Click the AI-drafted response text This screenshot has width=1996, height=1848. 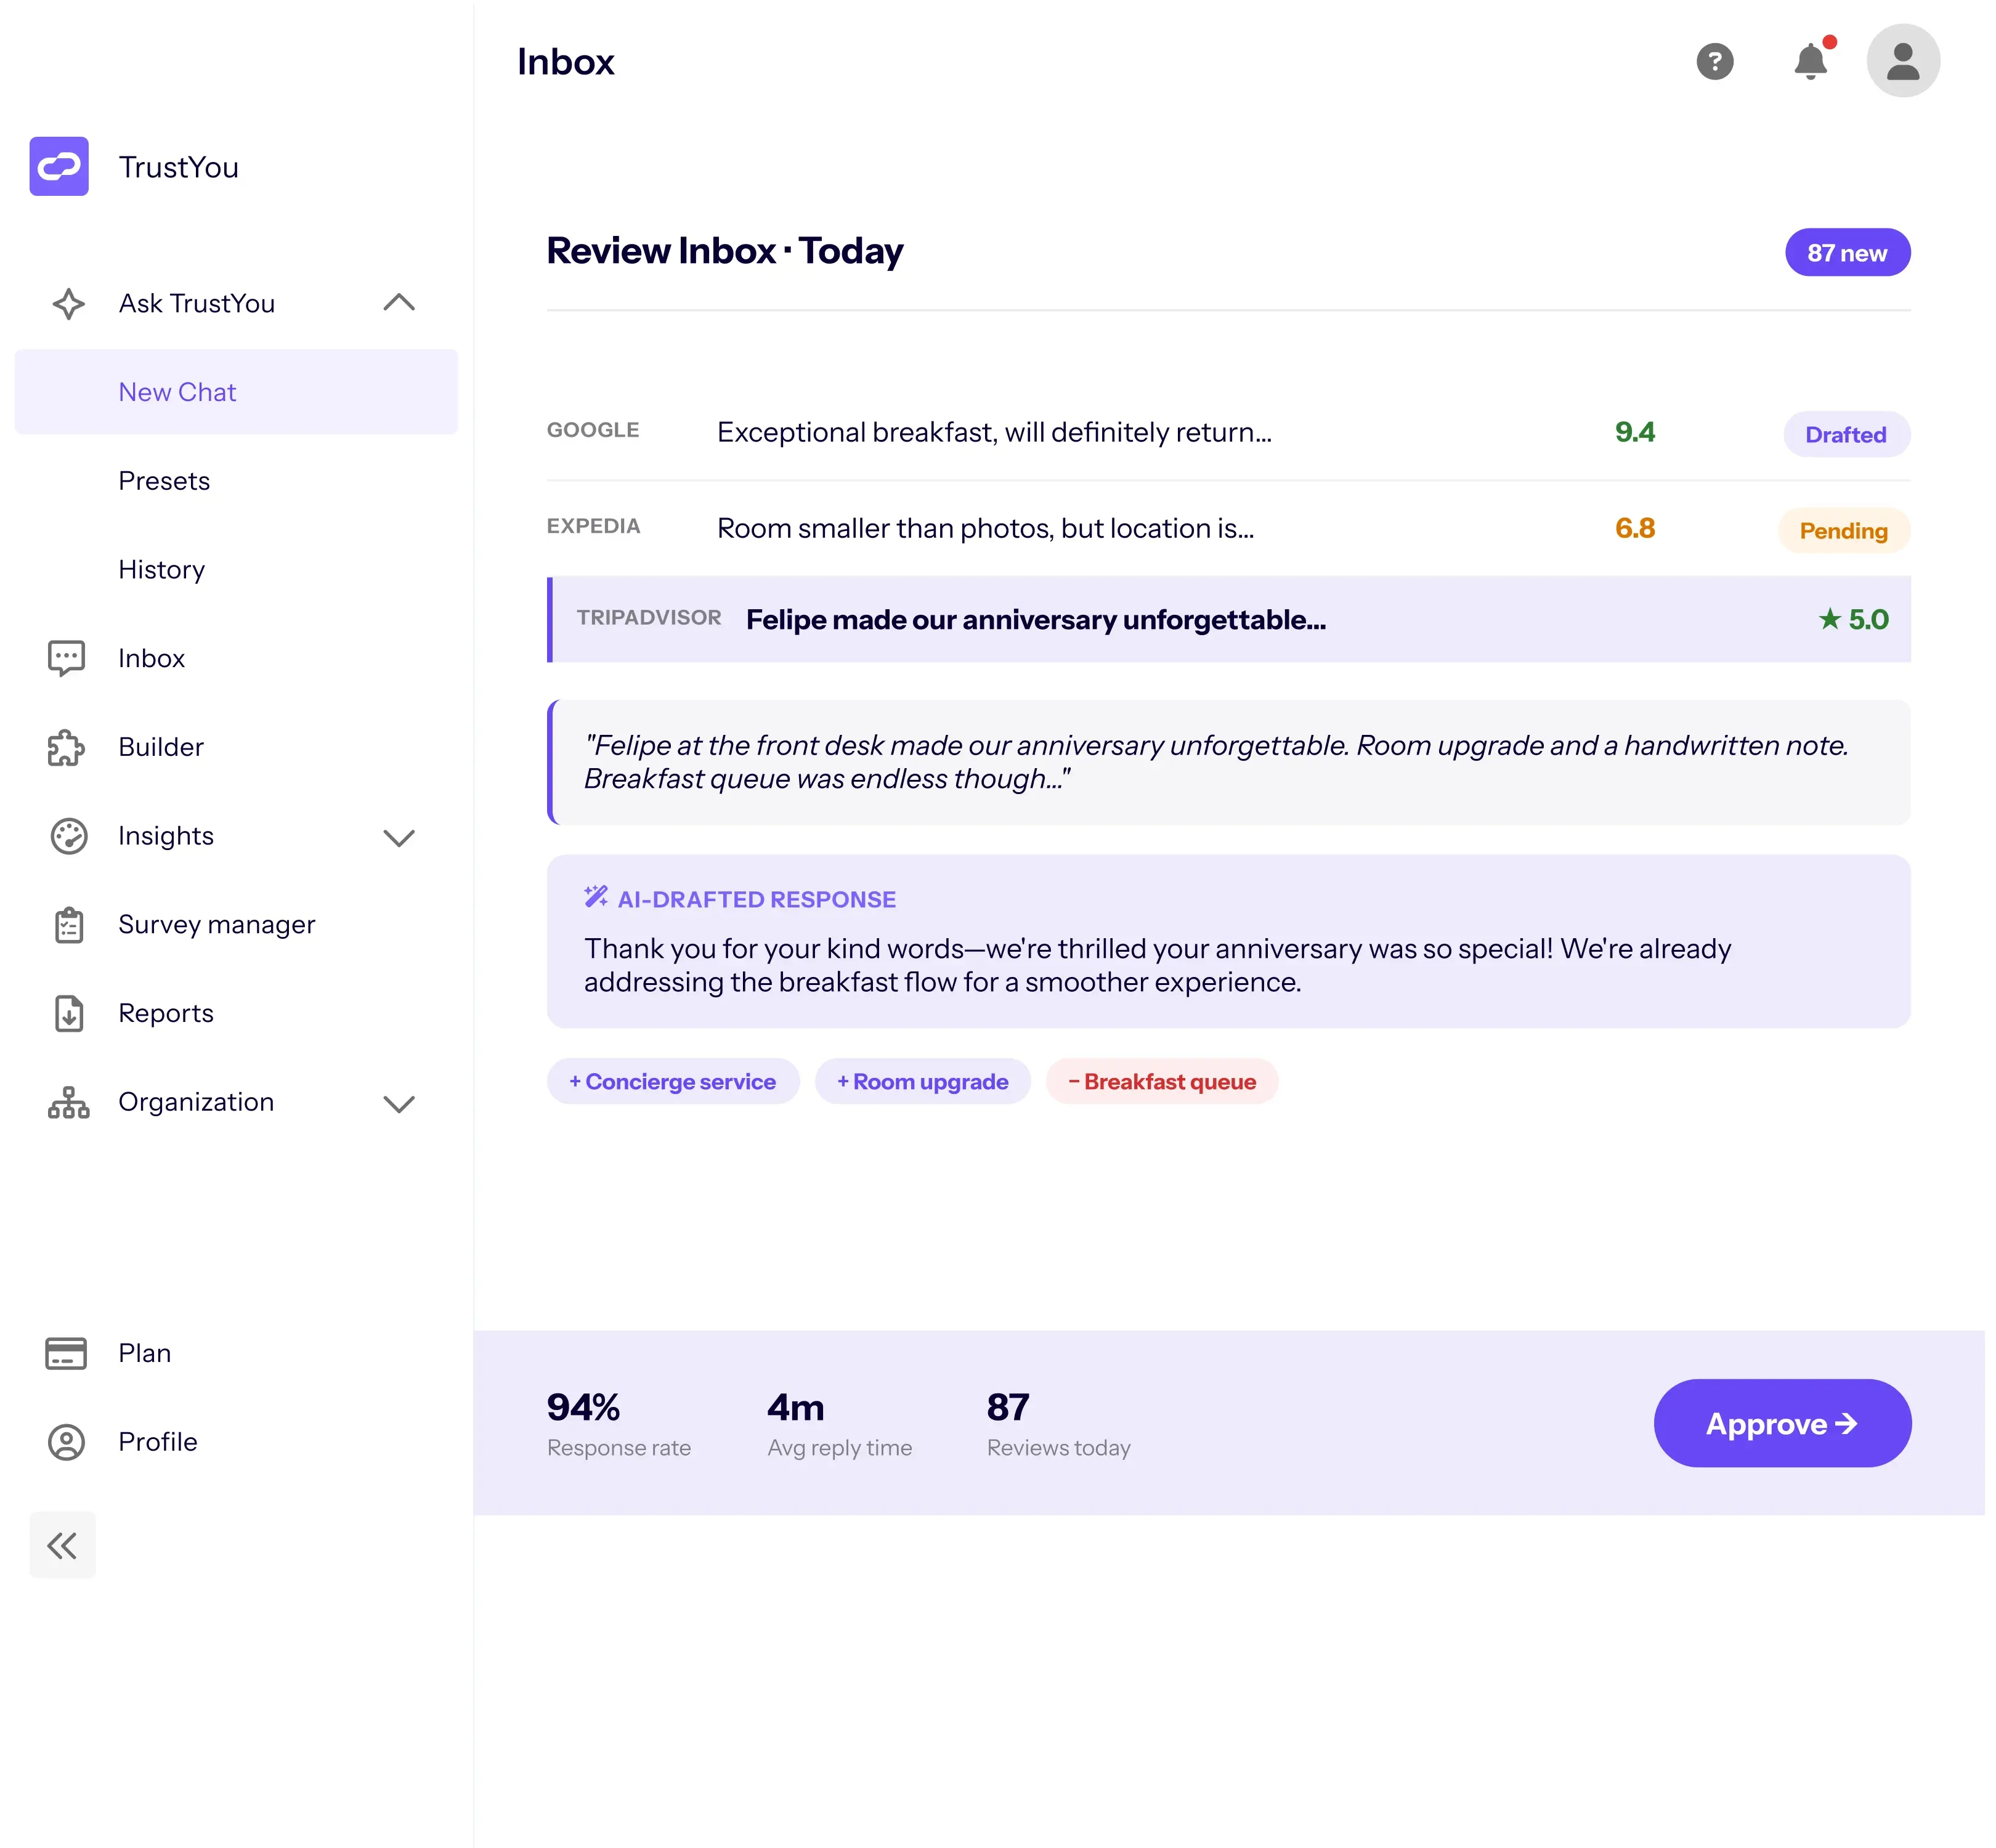pyautogui.click(x=1157, y=965)
